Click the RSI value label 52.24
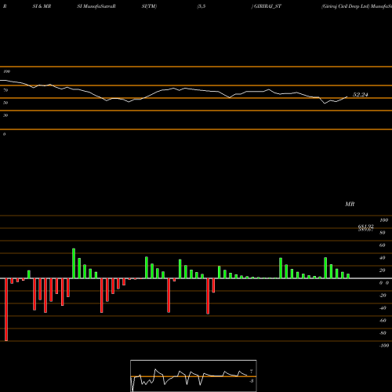392x392 pixels. tap(361, 95)
